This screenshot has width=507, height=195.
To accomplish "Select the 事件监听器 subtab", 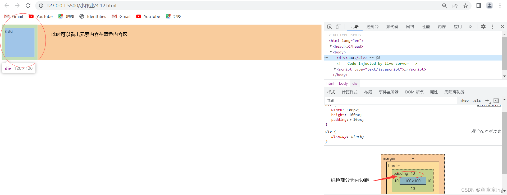I will click(x=389, y=92).
